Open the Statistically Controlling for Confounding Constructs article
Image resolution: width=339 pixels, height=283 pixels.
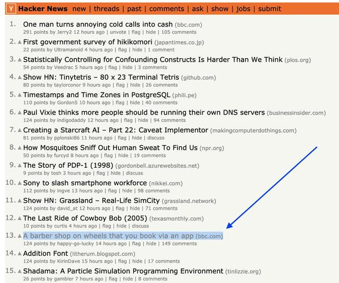[153, 60]
